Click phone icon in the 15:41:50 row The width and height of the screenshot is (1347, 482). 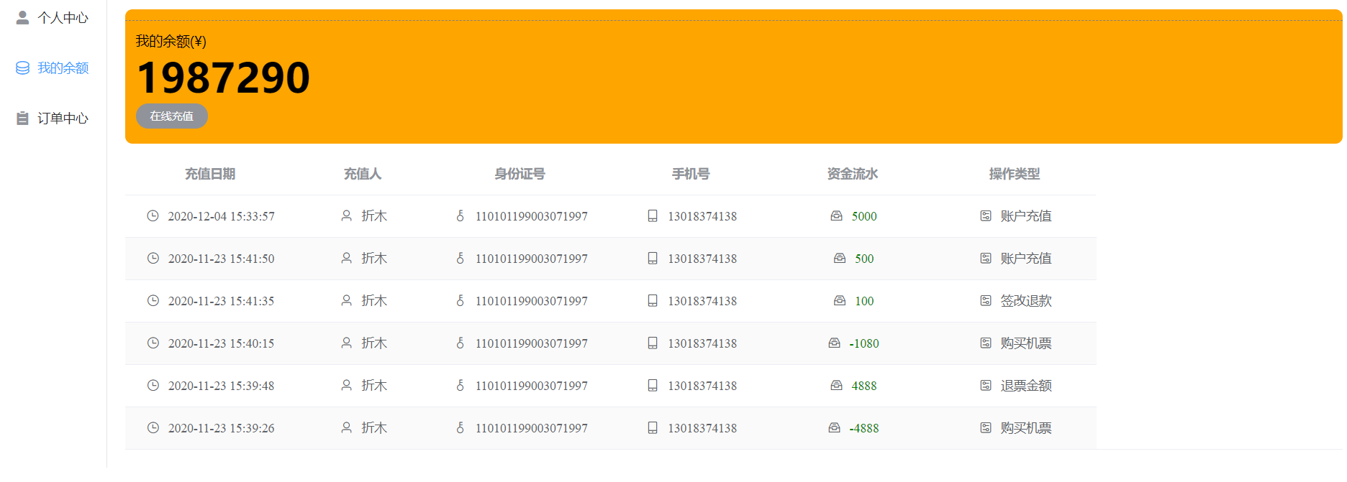pyautogui.click(x=653, y=258)
